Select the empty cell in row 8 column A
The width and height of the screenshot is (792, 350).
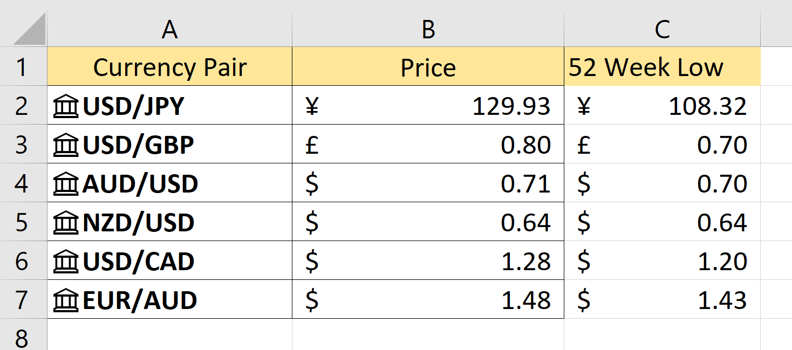[x=169, y=334]
